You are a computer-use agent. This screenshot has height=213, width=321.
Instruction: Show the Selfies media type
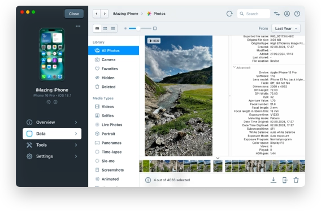coord(114,116)
